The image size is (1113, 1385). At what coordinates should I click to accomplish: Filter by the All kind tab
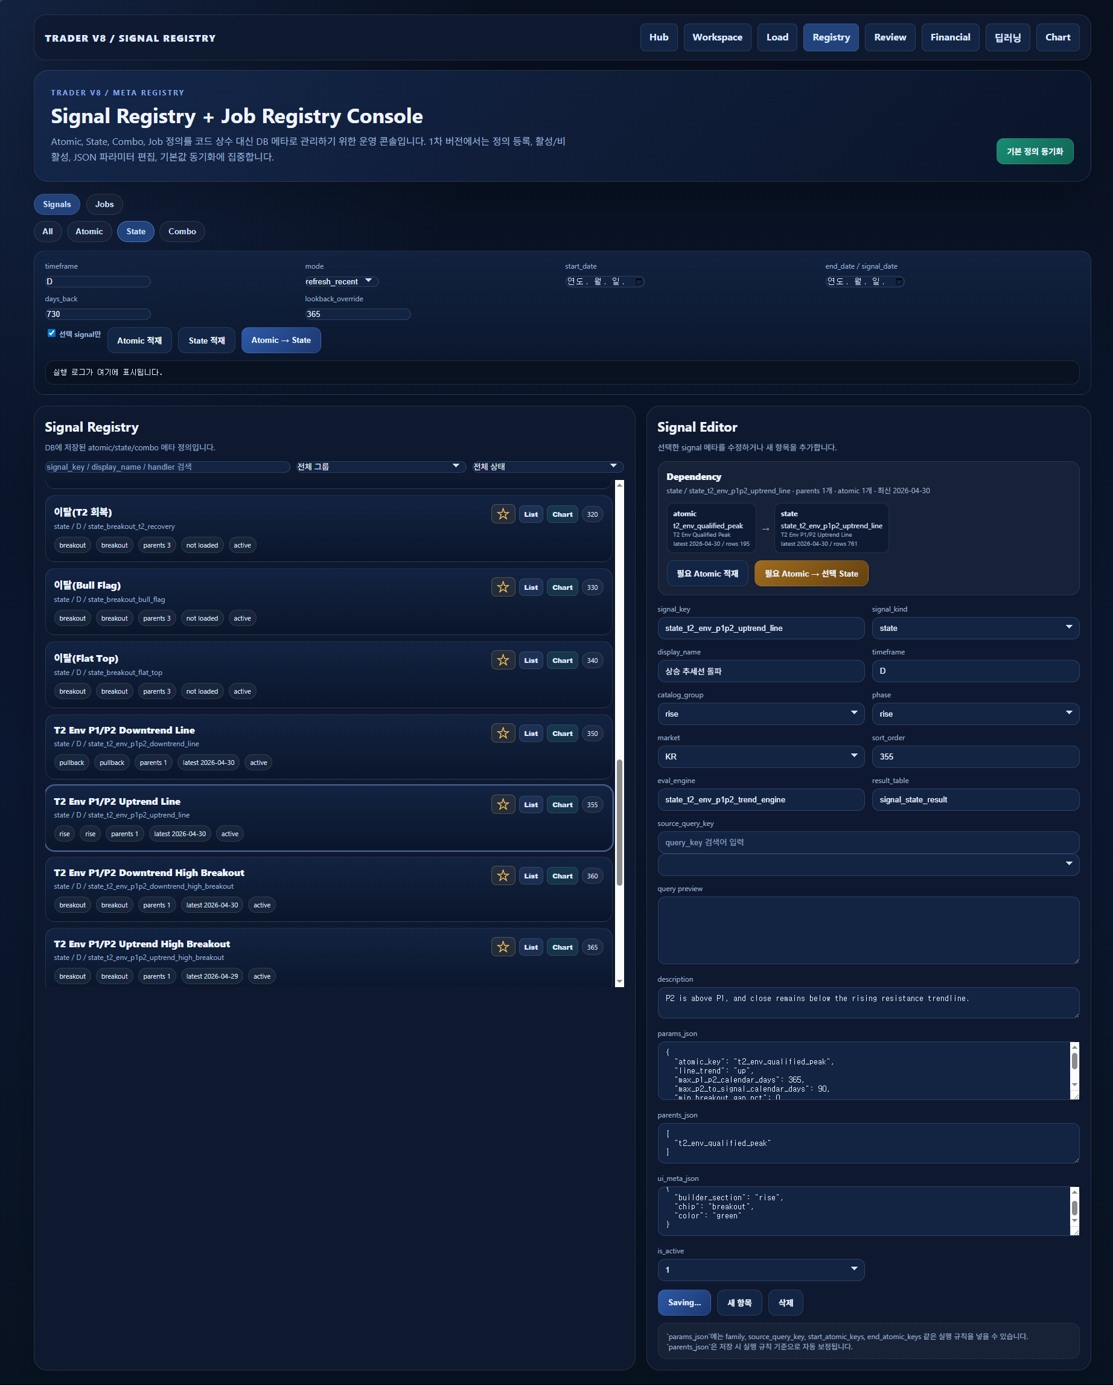coord(48,231)
